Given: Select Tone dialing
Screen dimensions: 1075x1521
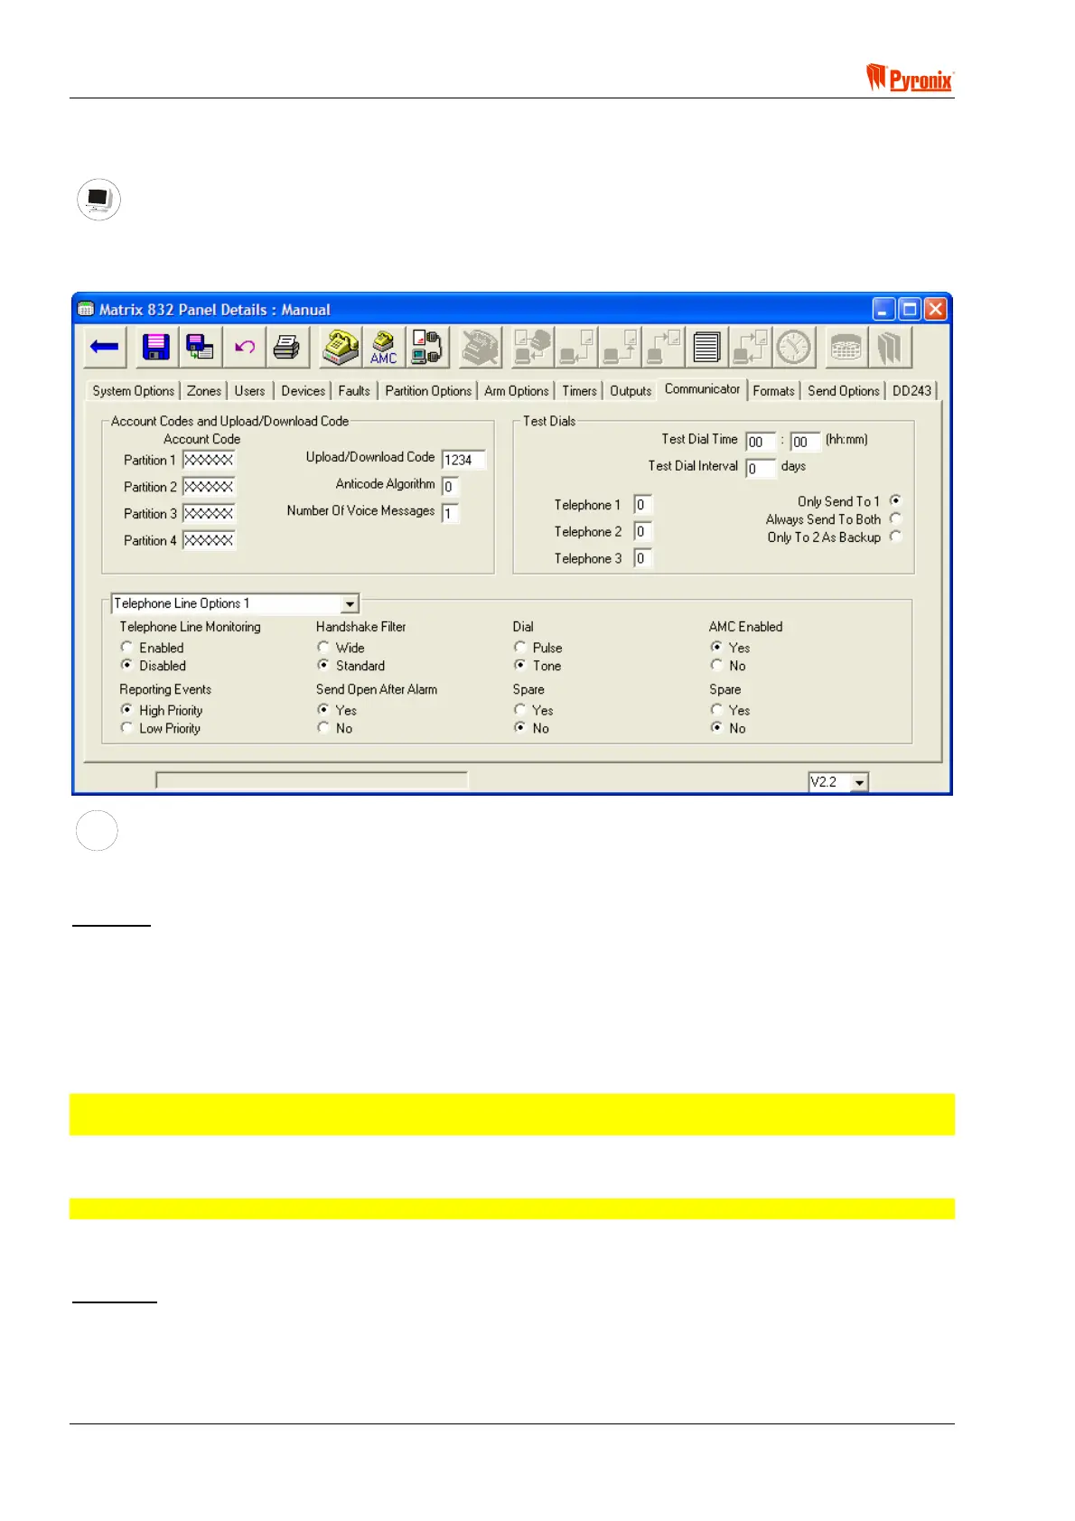Looking at the screenshot, I should 520,666.
